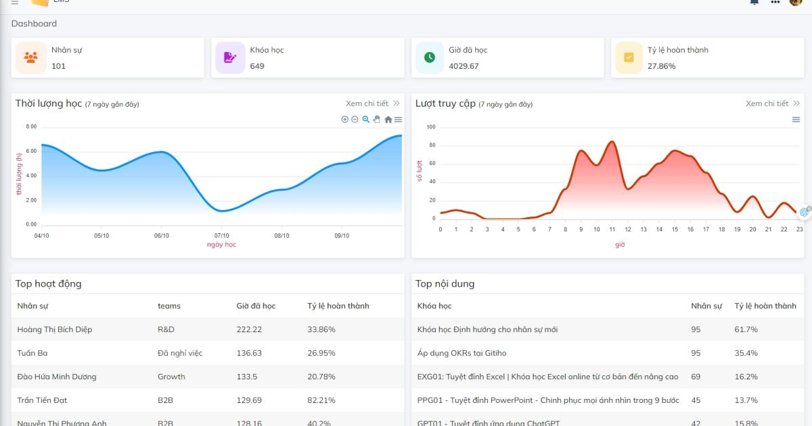Image resolution: width=812 pixels, height=426 pixels.
Task: Select the Hoàng Thị Bích Diệp row
Action: (208, 329)
